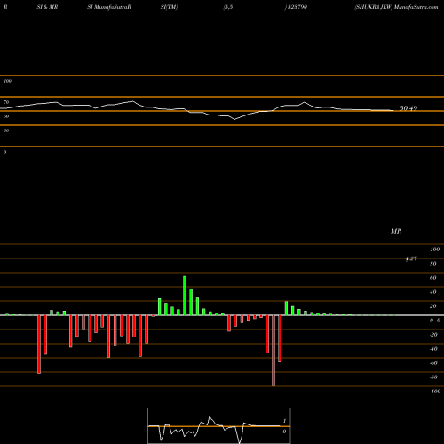Click the longest red histogram bar

[x=274, y=351]
